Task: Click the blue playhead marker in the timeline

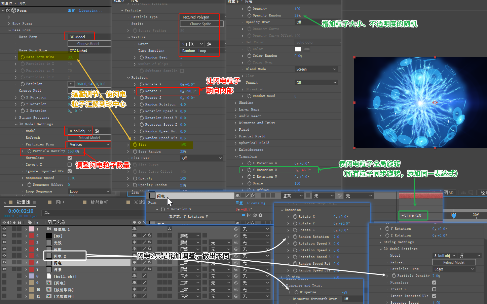Action: 454,216
